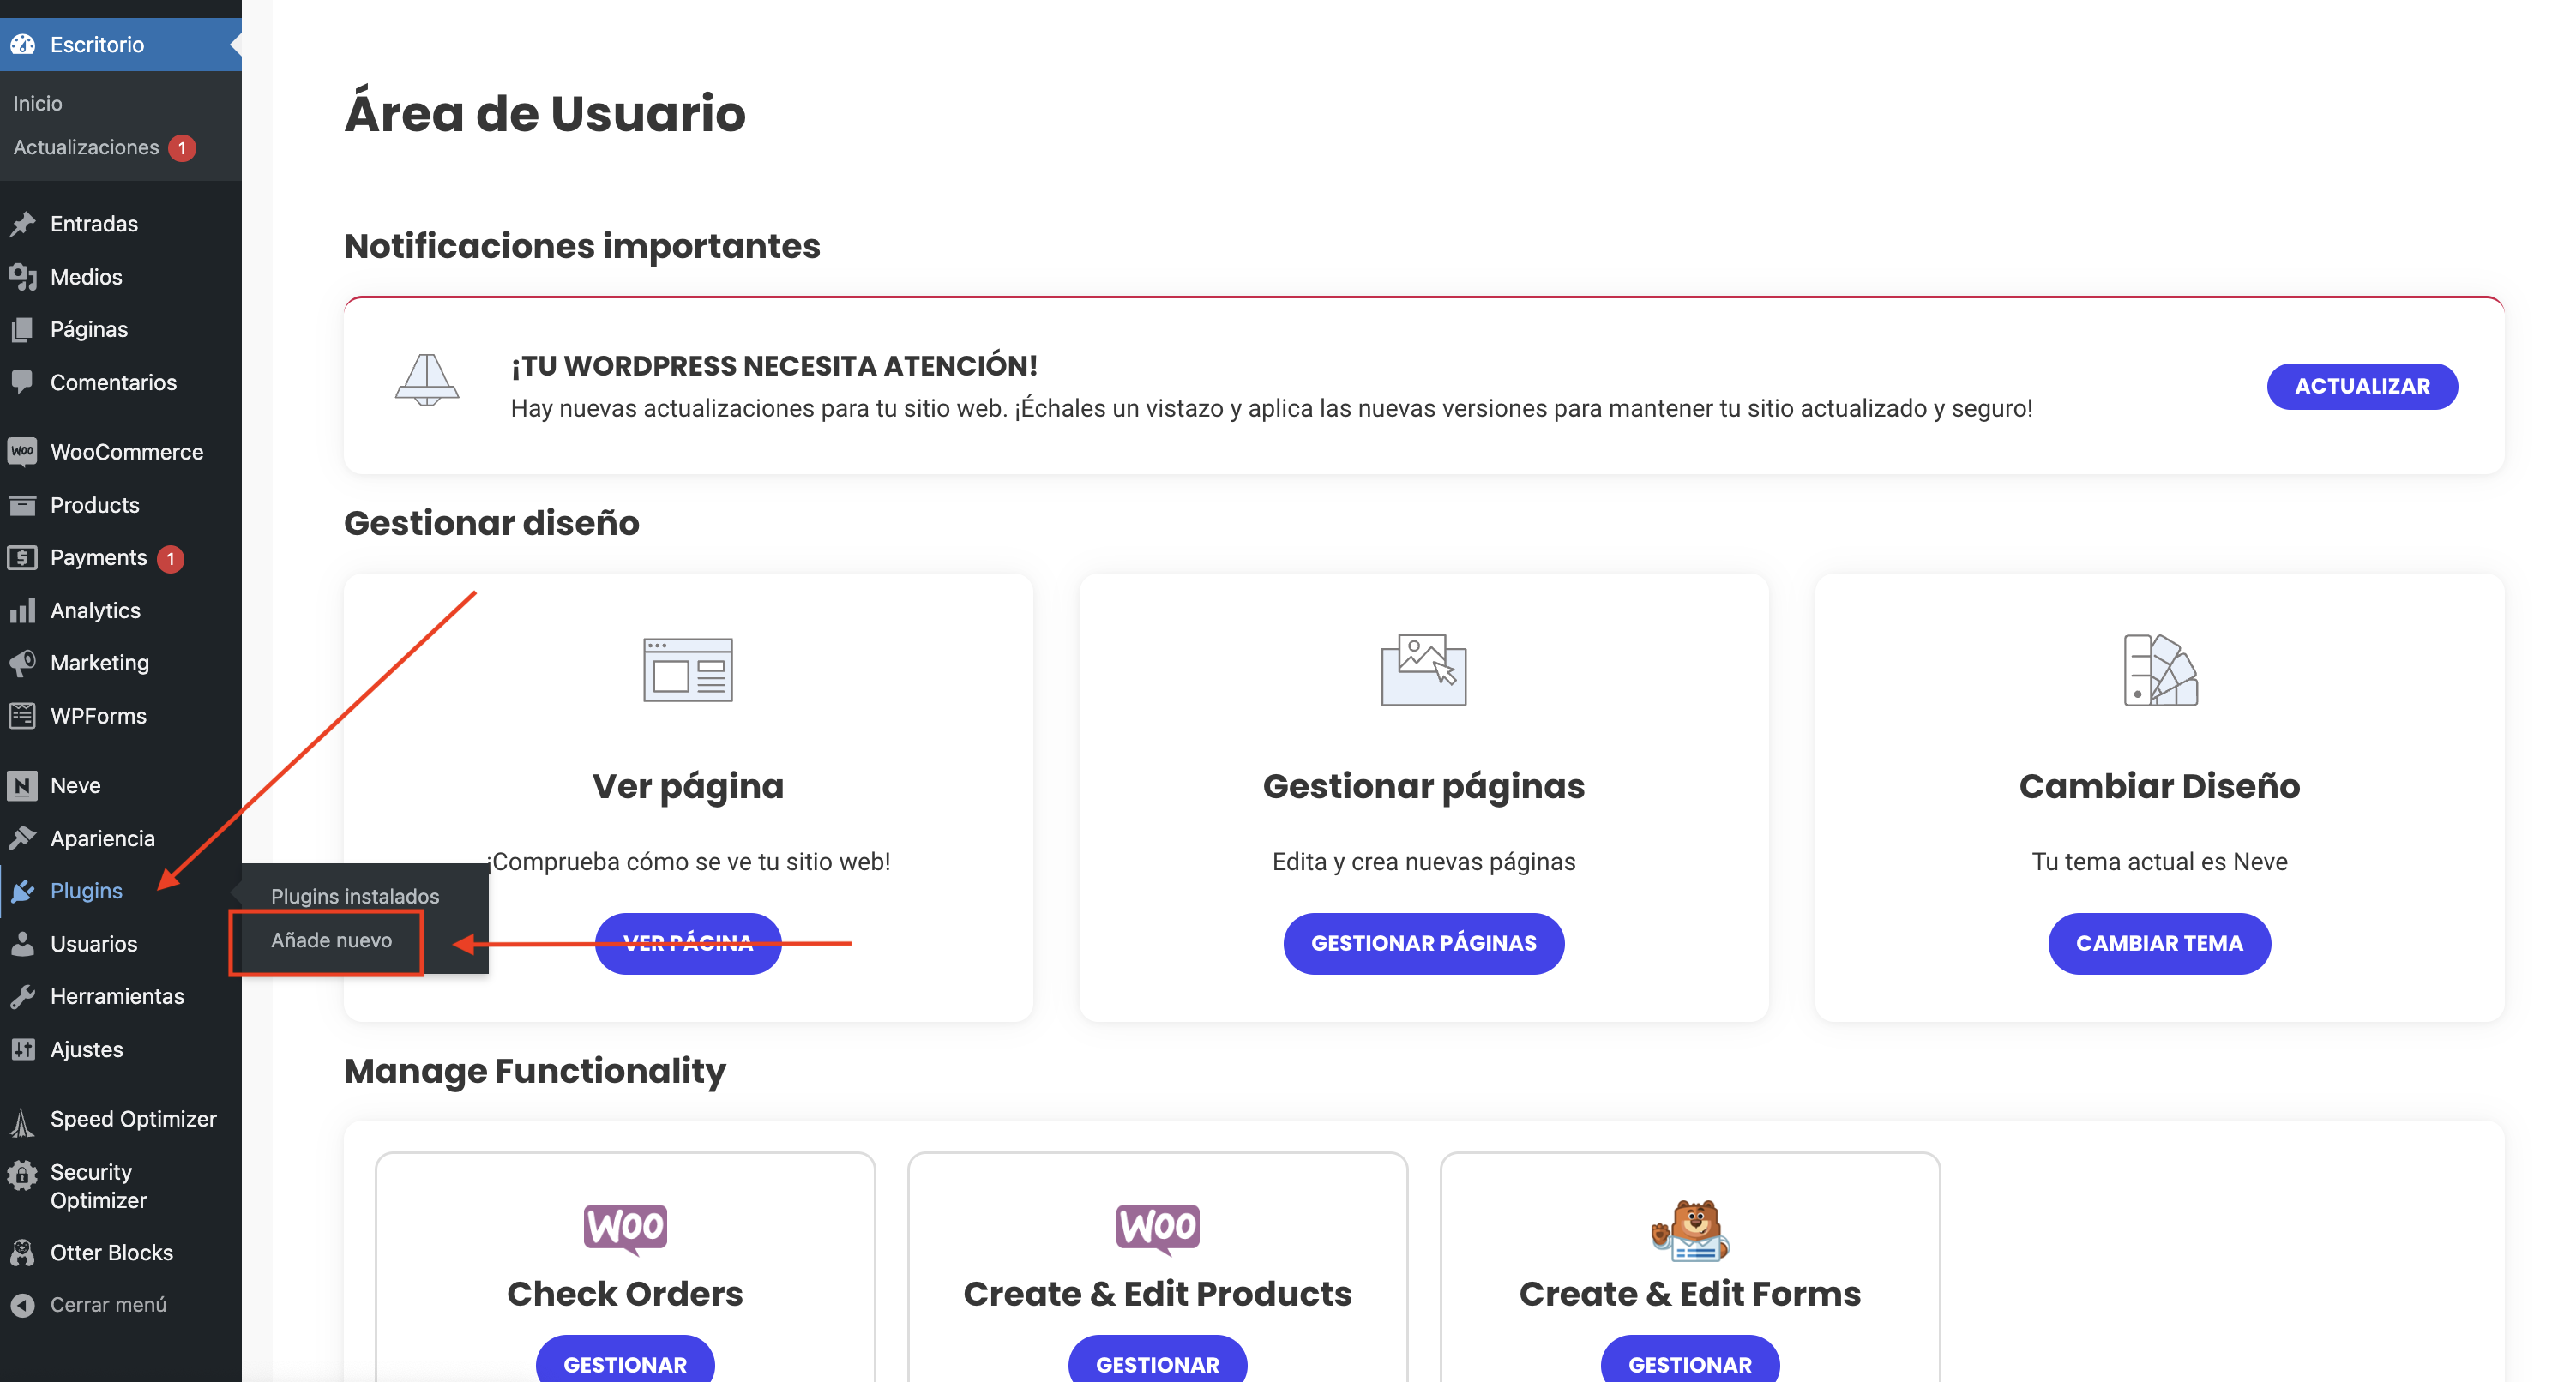Click the WPForms sidebar icon
The image size is (2576, 1382).
coord(22,716)
